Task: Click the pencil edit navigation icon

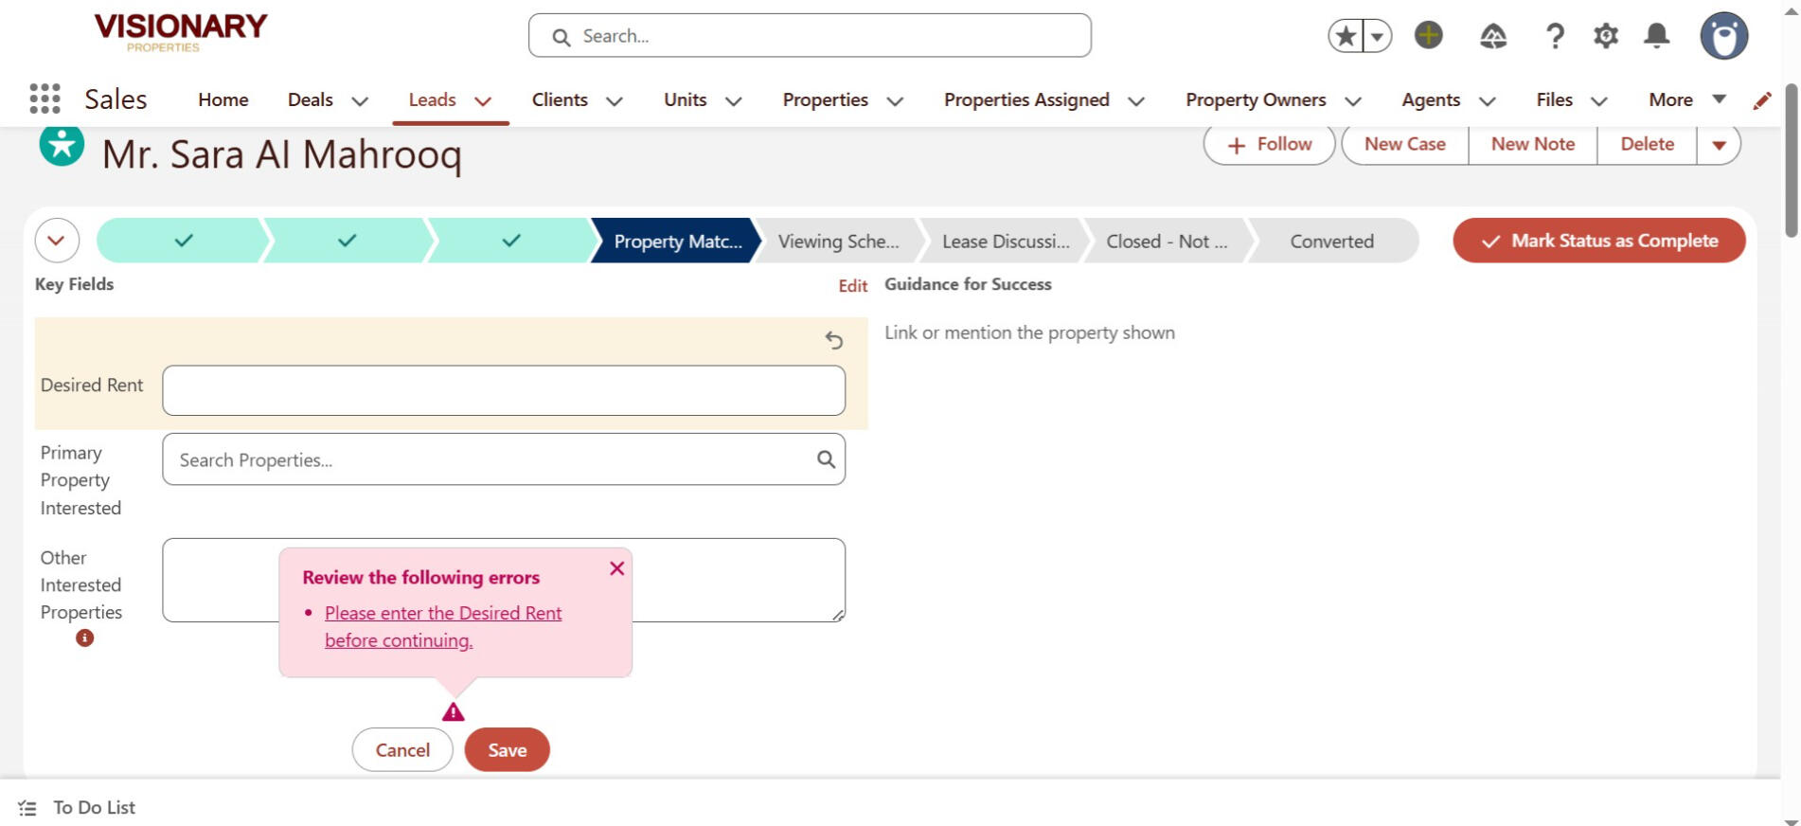Action: (1761, 100)
